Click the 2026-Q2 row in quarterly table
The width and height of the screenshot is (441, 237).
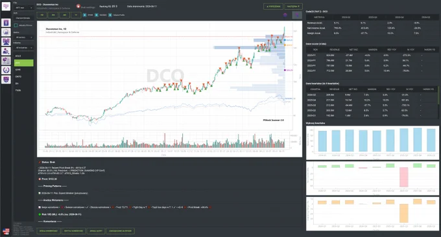pyautogui.click(x=372, y=95)
